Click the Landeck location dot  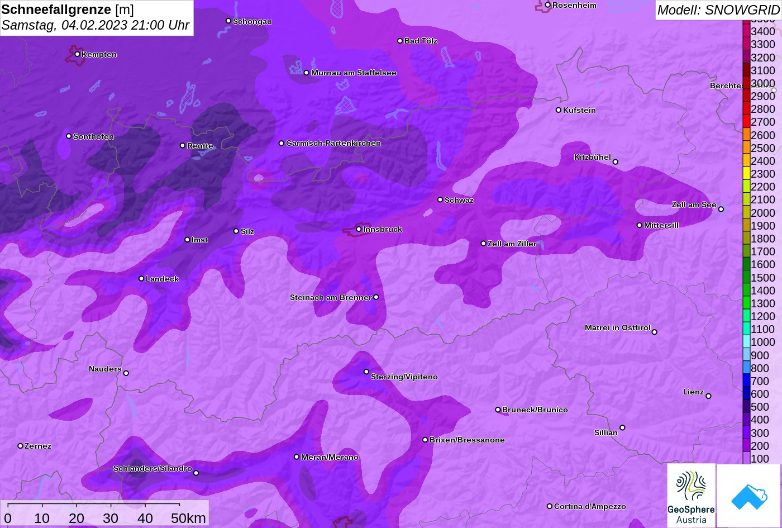141,278
